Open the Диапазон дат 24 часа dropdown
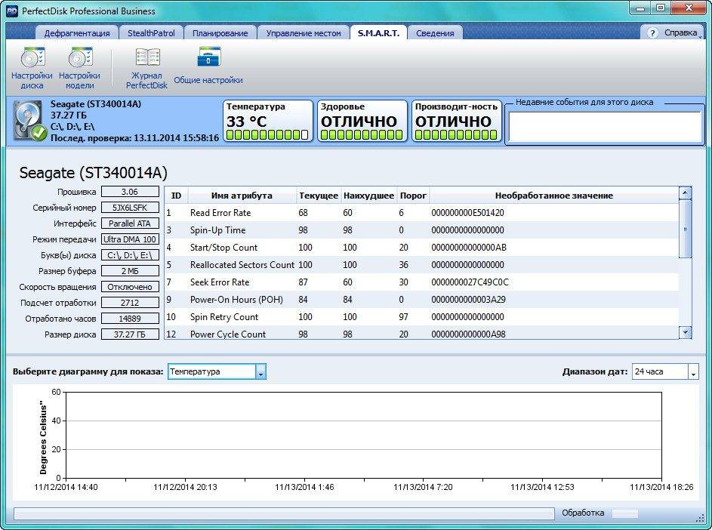The height and width of the screenshot is (530, 712). [693, 371]
